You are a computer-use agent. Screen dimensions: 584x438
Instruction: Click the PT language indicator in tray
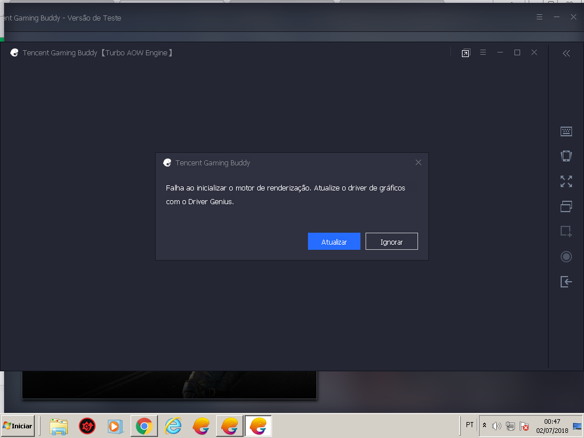tap(470, 425)
